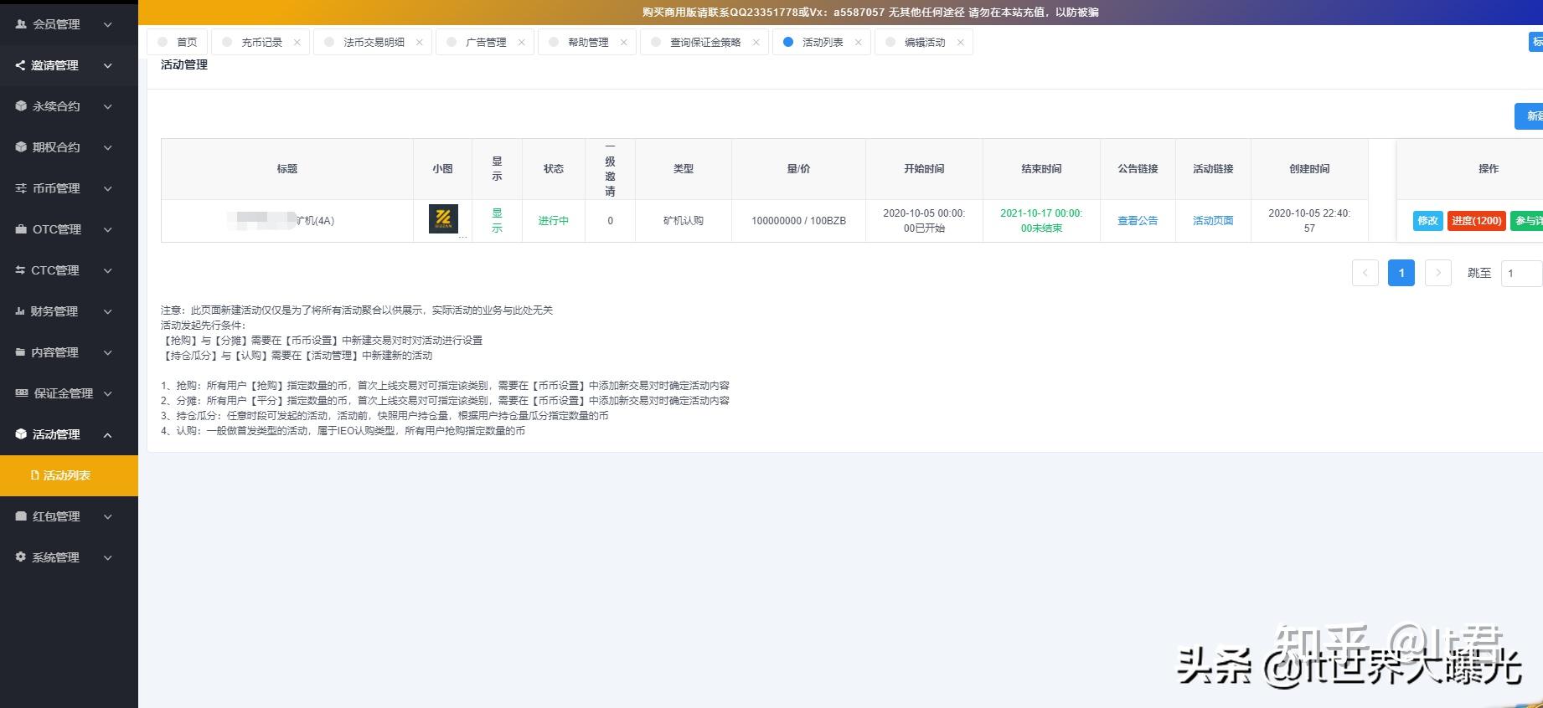The image size is (1543, 708).
Task: Click the 永续合约 cube icon
Action: (x=21, y=106)
